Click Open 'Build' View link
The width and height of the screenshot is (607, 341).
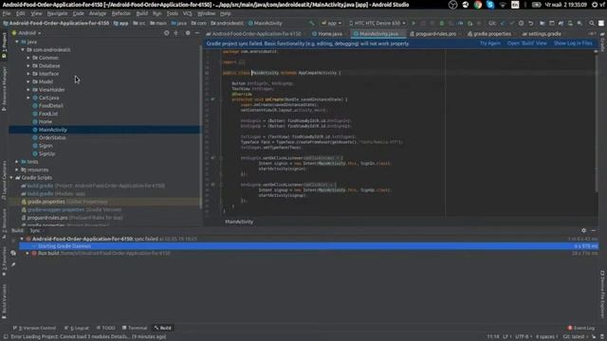click(527, 44)
